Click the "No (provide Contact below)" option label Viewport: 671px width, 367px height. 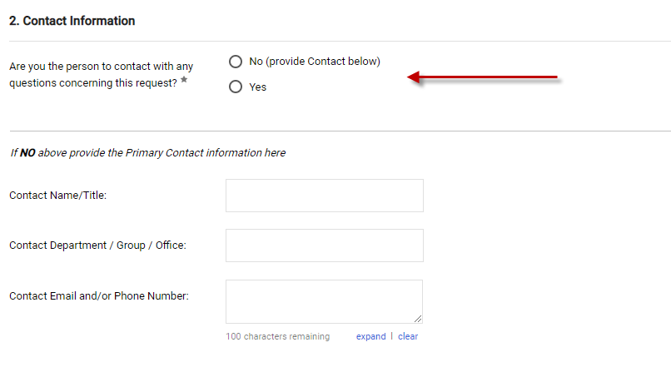pyautogui.click(x=314, y=62)
